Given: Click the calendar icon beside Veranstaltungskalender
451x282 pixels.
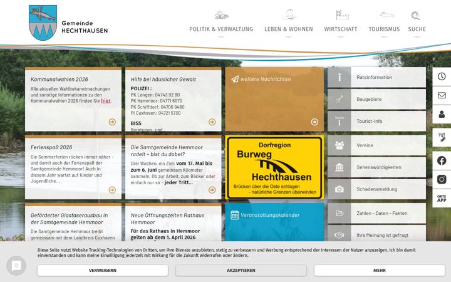Looking at the screenshot, I should click(x=235, y=215).
